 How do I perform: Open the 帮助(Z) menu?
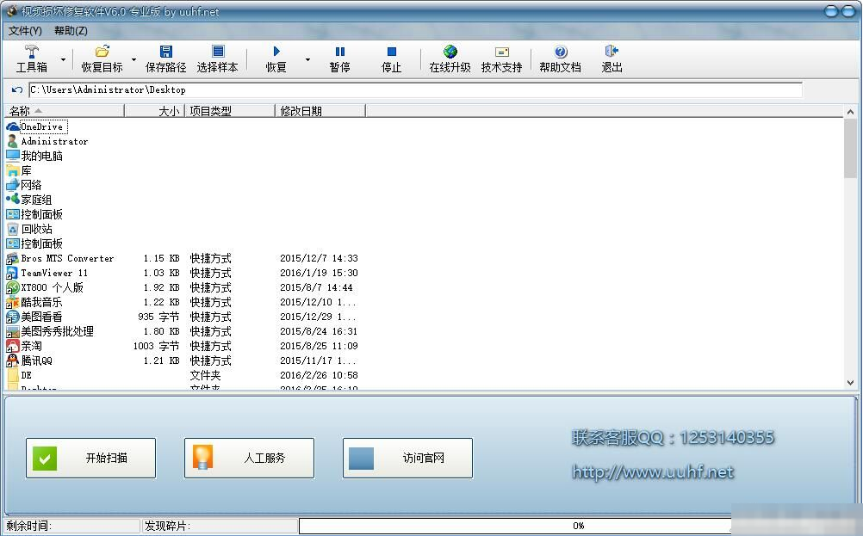(x=71, y=31)
